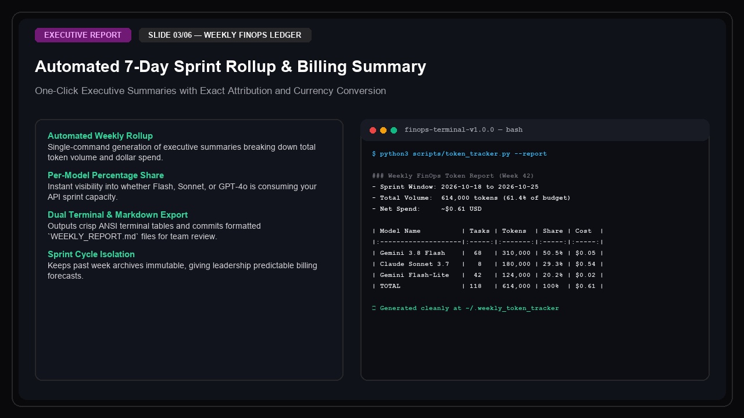Click the SLIDE 03/06 — WEEKLY FINOPS LEDGER badge
This screenshot has width=744, height=418.
[225, 35]
